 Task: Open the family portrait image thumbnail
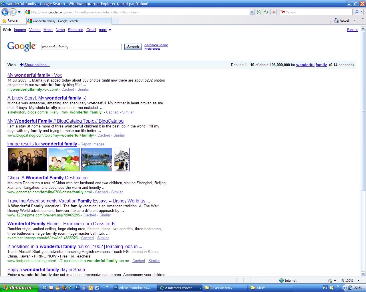click(x=27, y=160)
